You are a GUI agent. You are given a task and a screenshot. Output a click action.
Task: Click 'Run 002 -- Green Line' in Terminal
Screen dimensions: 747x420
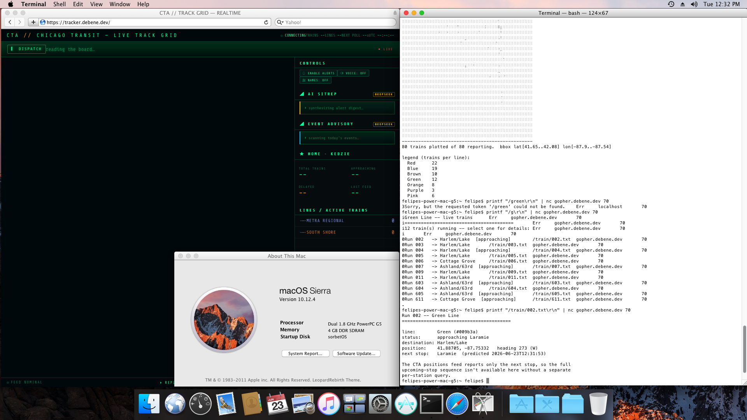coord(430,315)
